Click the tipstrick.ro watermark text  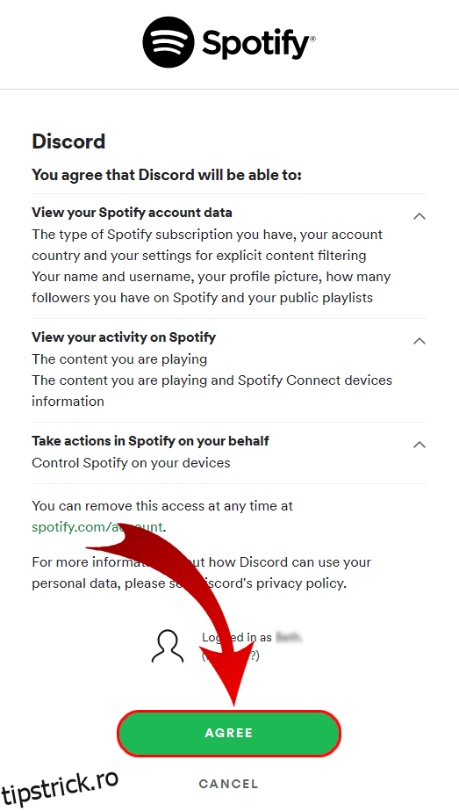61,786
